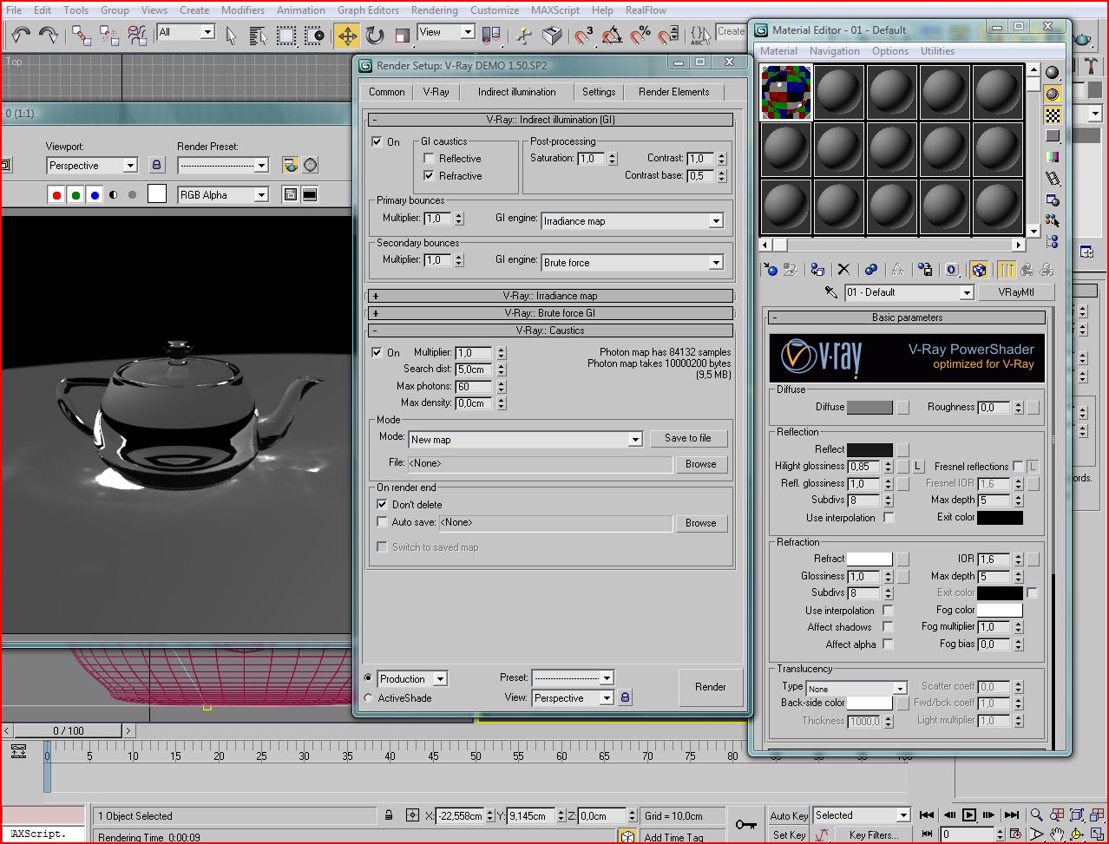1109x844 pixels.
Task: Expand the V-Ray Irradiance map rollout
Action: coord(550,296)
